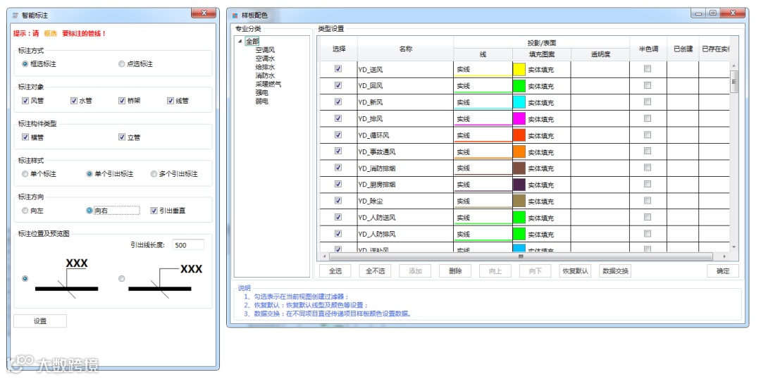
Task: Select right leader preview radio button
Action: coord(122,278)
